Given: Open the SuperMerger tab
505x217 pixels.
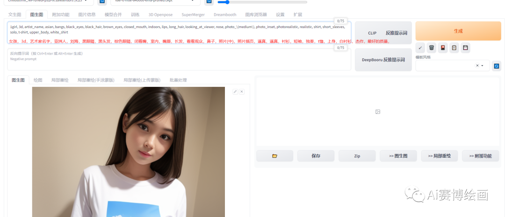Looking at the screenshot, I should 193,14.
